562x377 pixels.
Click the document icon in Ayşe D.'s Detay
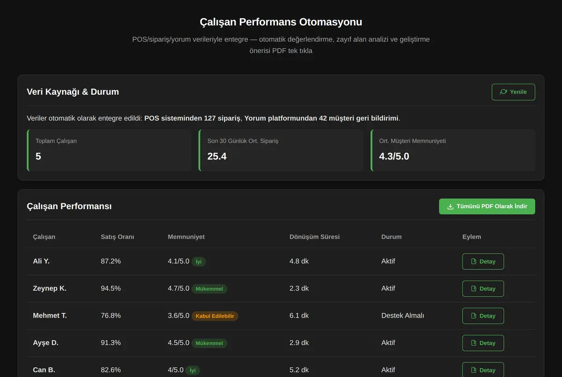pyautogui.click(x=473, y=343)
